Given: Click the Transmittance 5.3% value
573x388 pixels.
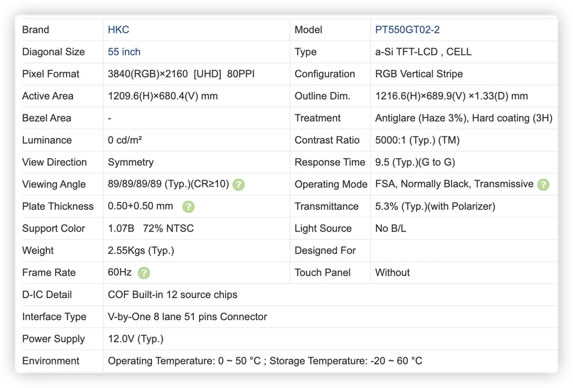Looking at the screenshot, I should pyautogui.click(x=435, y=207).
